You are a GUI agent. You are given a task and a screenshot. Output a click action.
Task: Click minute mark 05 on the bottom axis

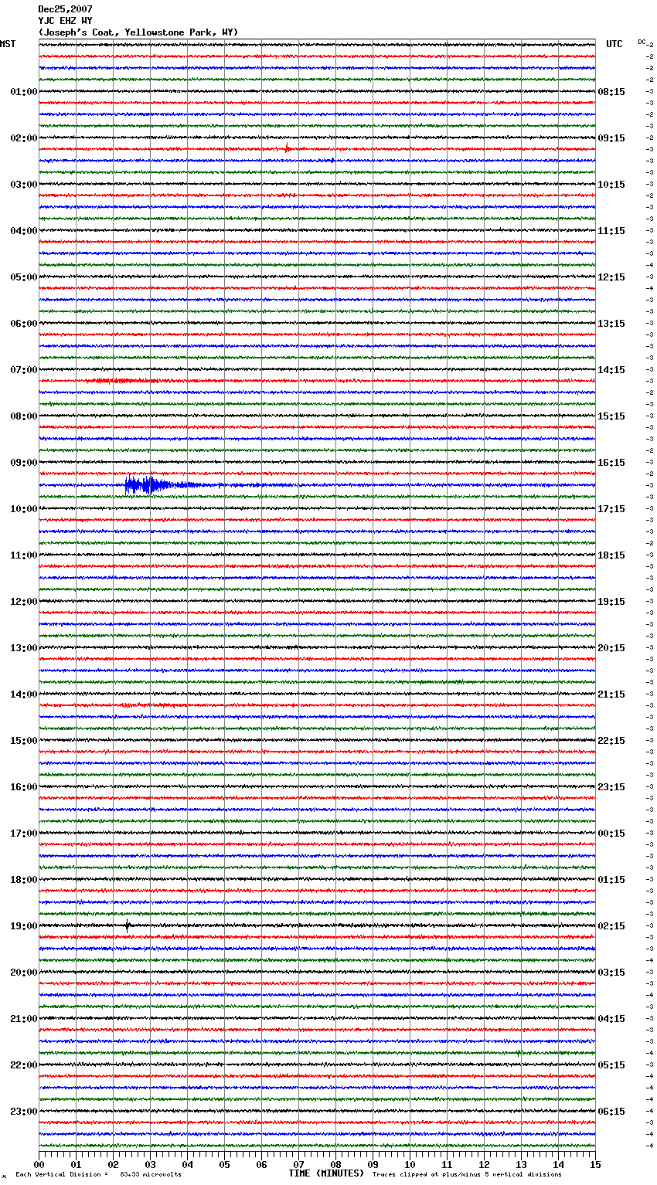(x=224, y=1164)
